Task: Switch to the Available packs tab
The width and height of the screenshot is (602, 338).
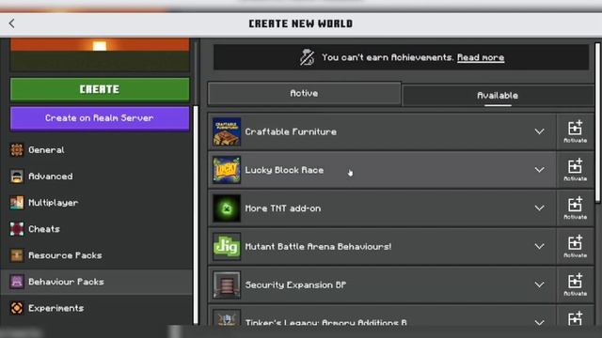Action: tap(498, 96)
